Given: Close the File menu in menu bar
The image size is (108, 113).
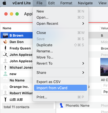Looking at the screenshot, I should pos(39,3).
